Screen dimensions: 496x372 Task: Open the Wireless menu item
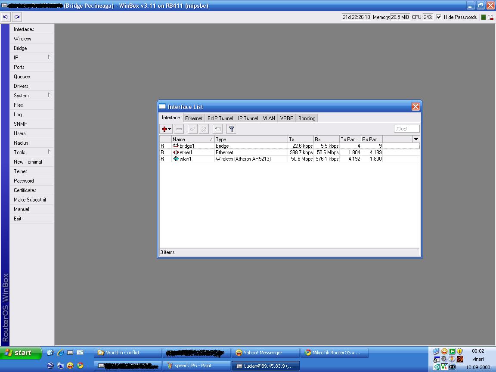[31, 39]
